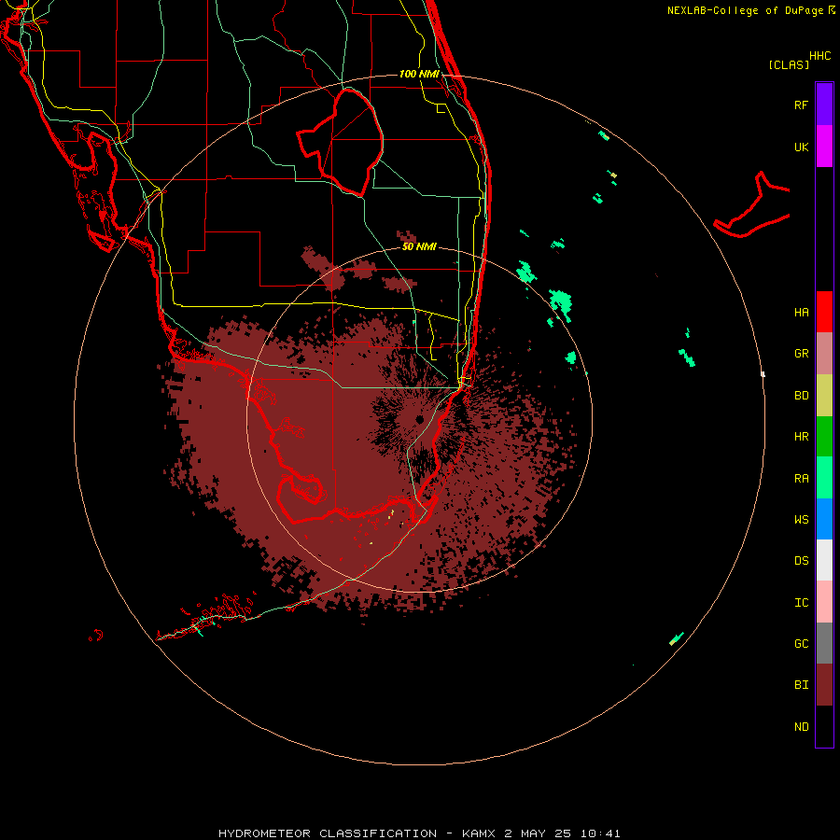Click the purple RF legend swatch
Image resolution: width=840 pixels, height=840 pixels.
pyautogui.click(x=824, y=105)
